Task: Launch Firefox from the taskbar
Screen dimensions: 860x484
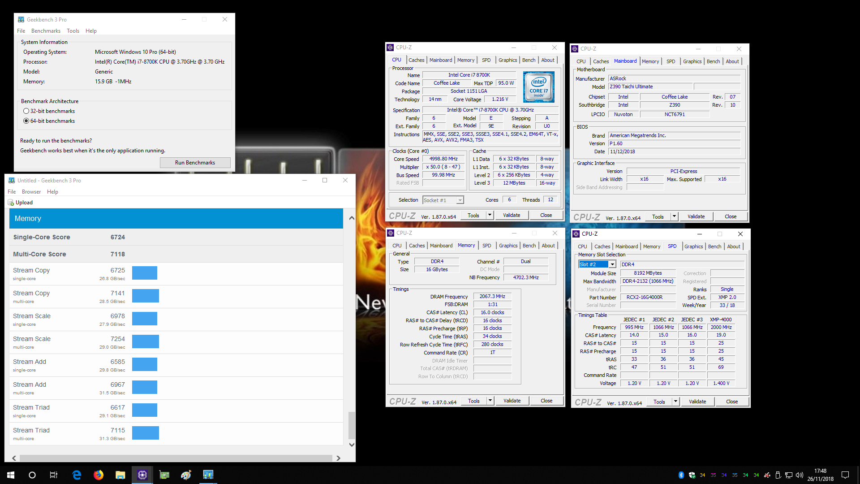Action: 99,475
